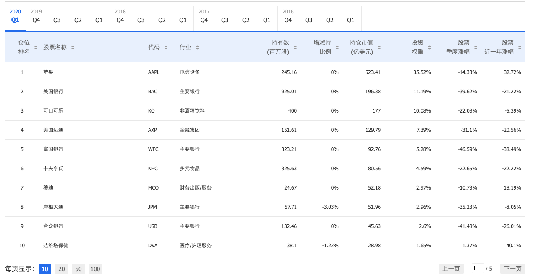Show 100 rows per page

pos(95,269)
